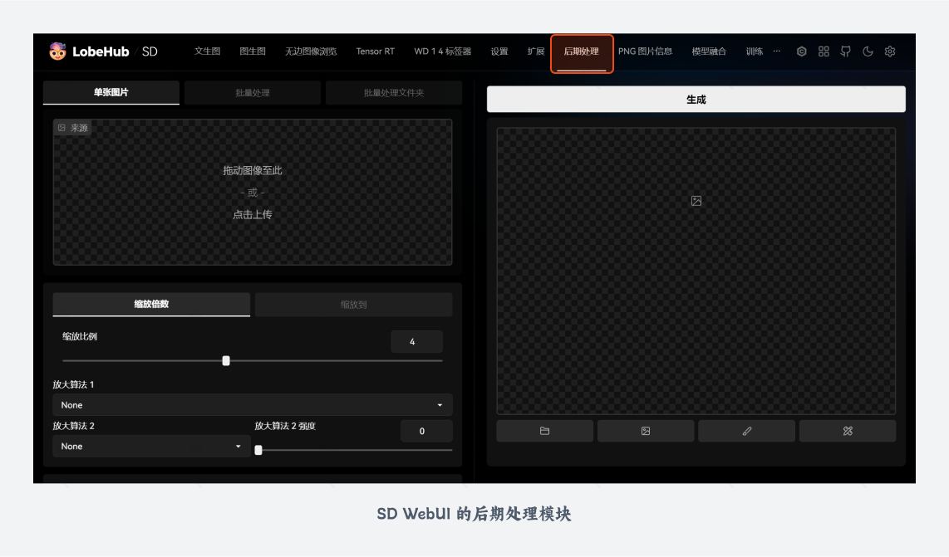This screenshot has height=557, width=949.
Task: Open the Tensor RT tab
Action: [x=376, y=51]
